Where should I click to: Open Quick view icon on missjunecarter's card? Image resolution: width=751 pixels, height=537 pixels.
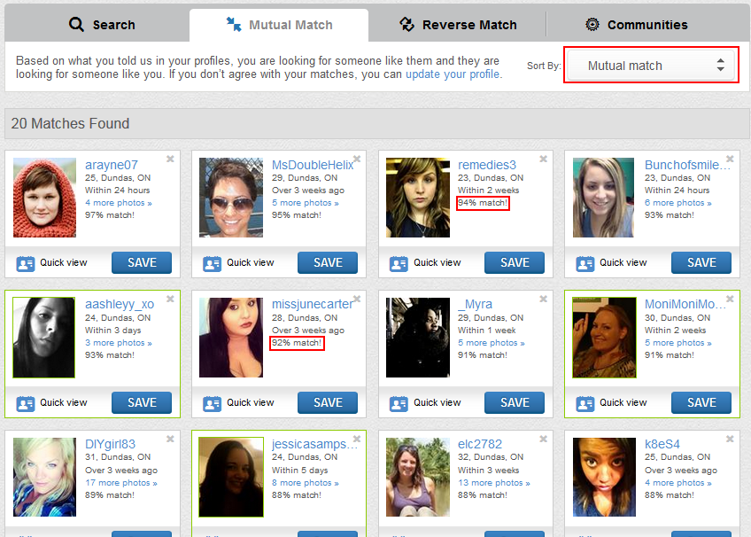coord(213,402)
